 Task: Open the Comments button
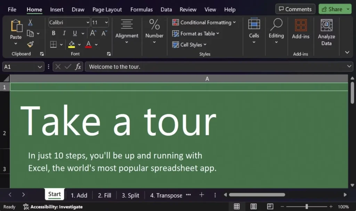coord(295,9)
